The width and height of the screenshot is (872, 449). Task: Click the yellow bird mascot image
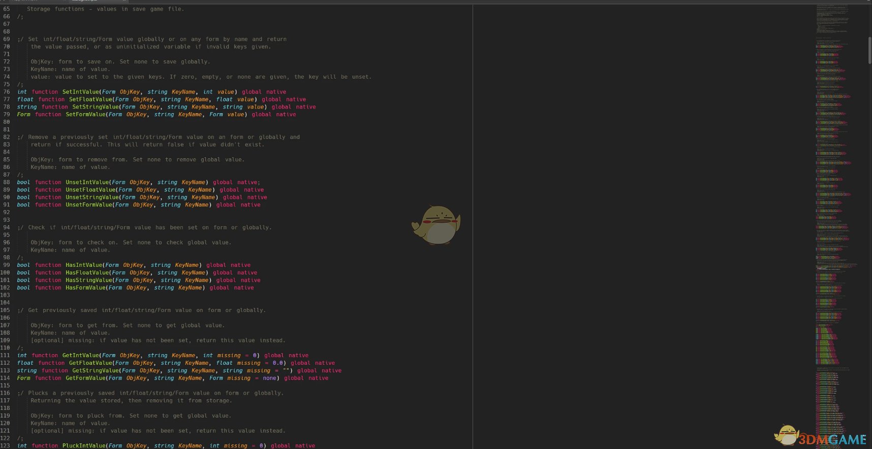click(x=437, y=225)
